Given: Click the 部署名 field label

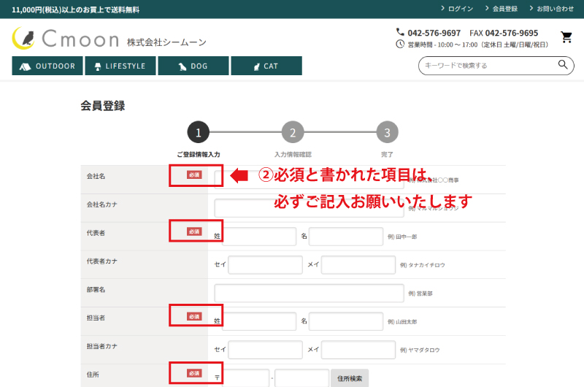Looking at the screenshot, I should pyautogui.click(x=96, y=289).
